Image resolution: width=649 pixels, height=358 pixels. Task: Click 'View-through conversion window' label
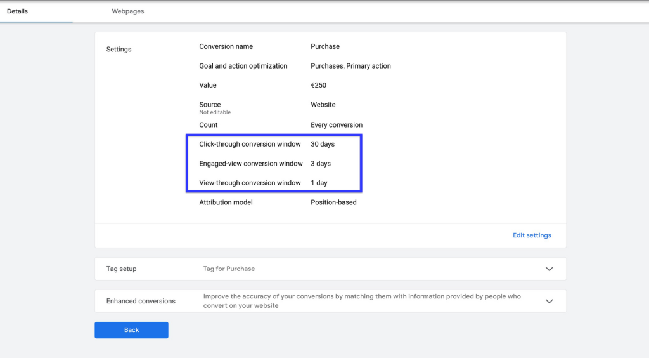click(250, 183)
